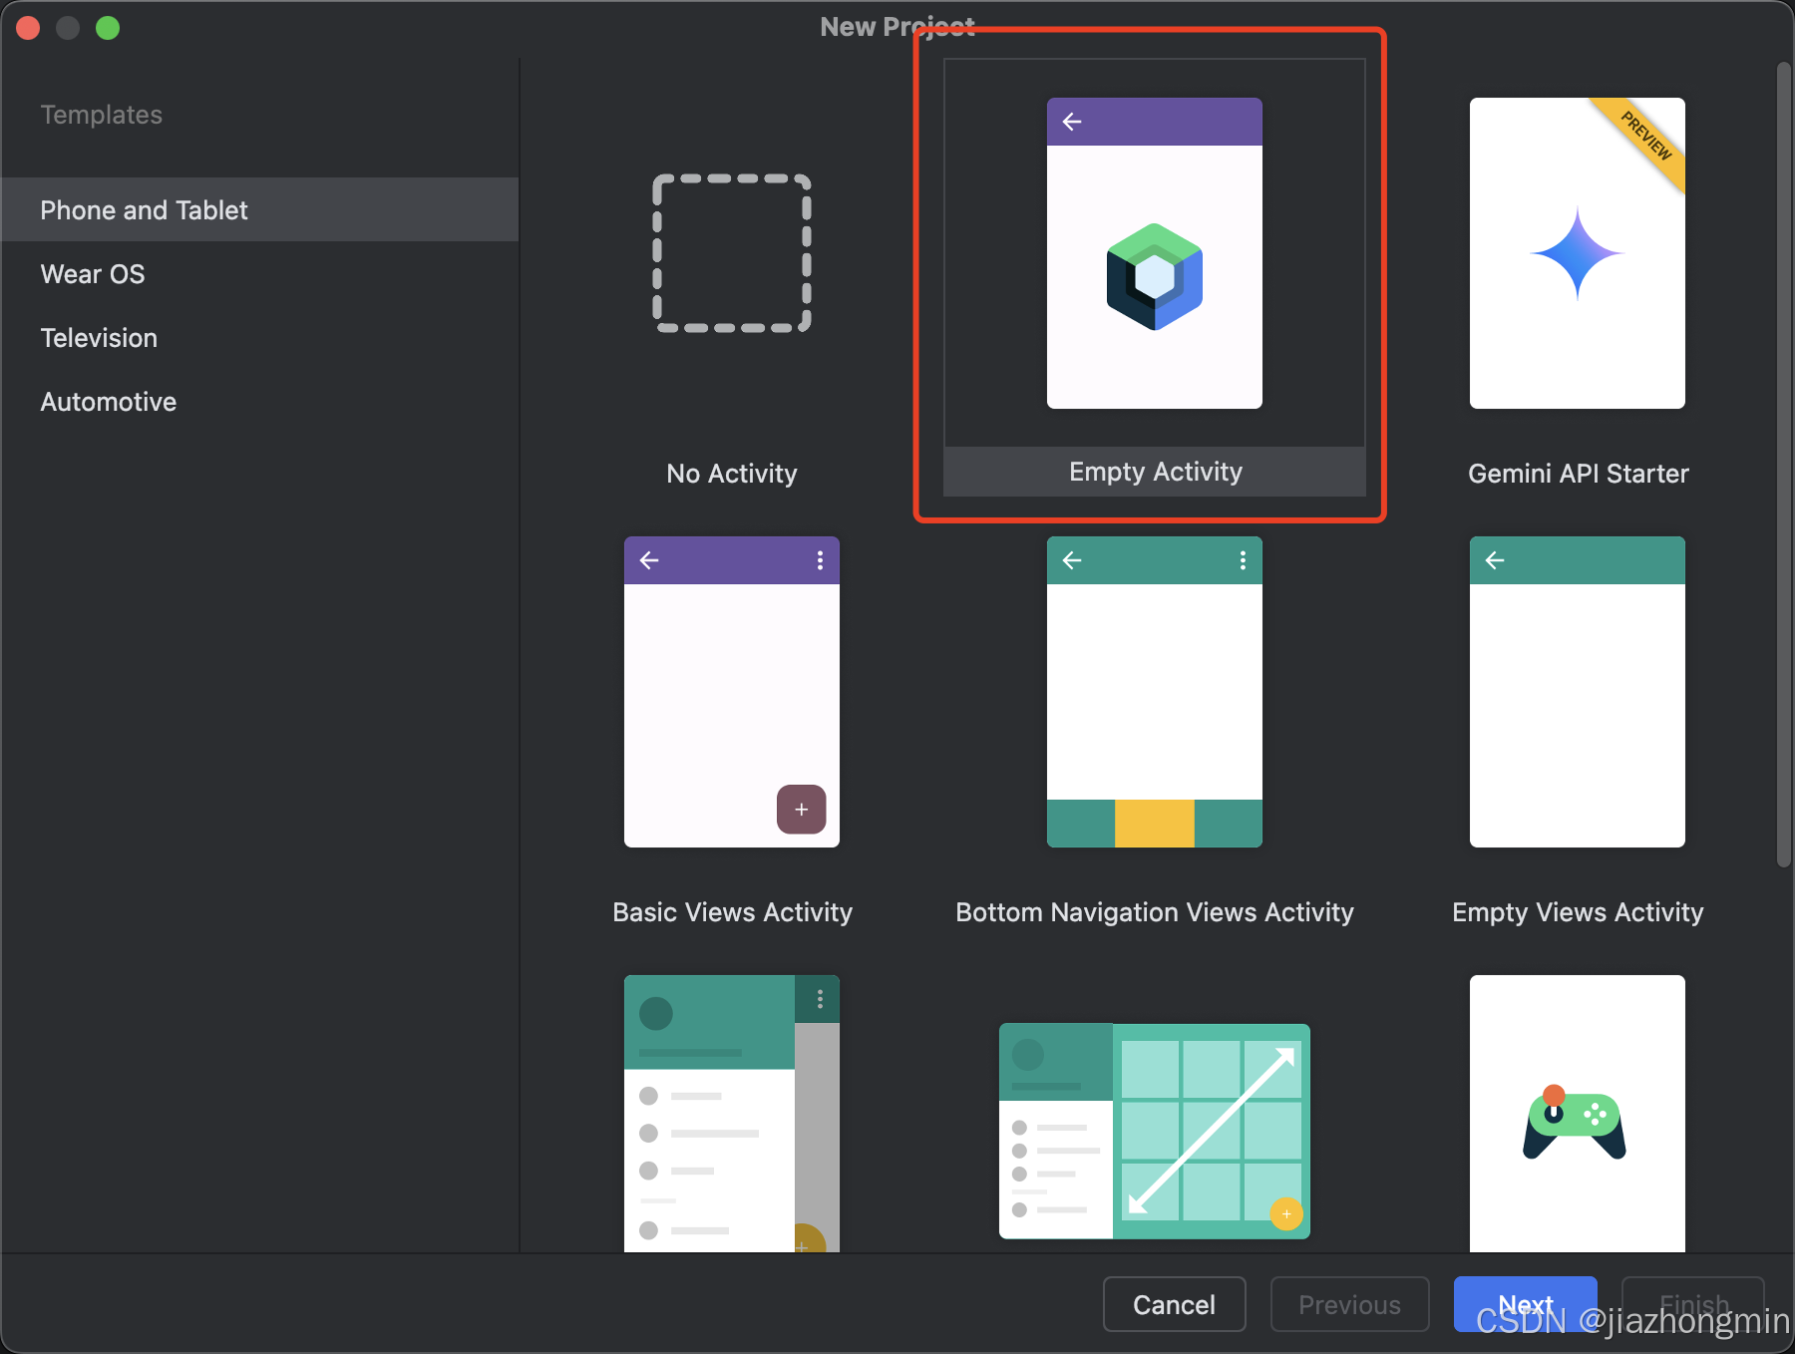Click the list-detail template with diagonal arrow
1795x1354 pixels.
(1153, 1130)
